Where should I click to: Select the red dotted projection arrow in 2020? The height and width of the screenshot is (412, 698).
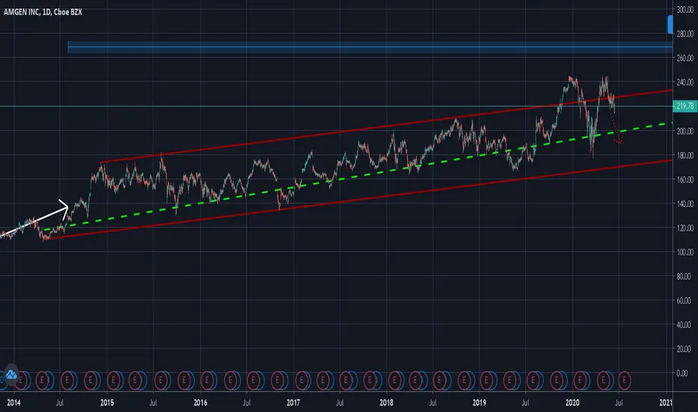point(615,127)
